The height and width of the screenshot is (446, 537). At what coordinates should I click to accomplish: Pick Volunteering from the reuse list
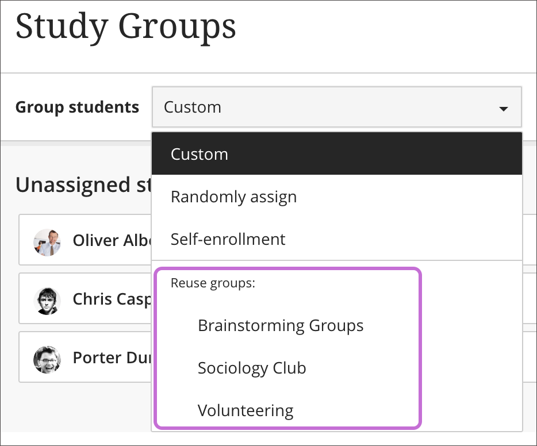coord(246,410)
